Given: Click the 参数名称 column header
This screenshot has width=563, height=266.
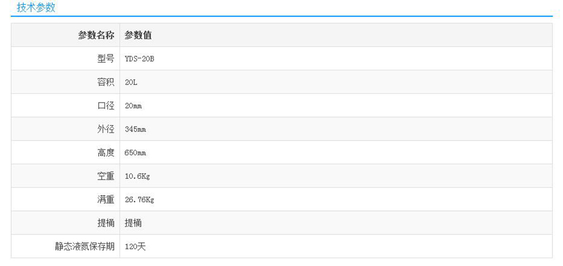Looking at the screenshot, I should [96, 35].
